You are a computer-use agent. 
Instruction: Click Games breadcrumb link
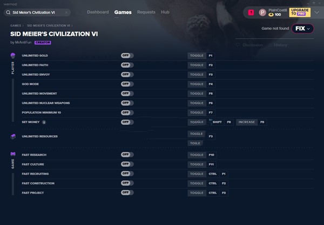pyautogui.click(x=16, y=25)
